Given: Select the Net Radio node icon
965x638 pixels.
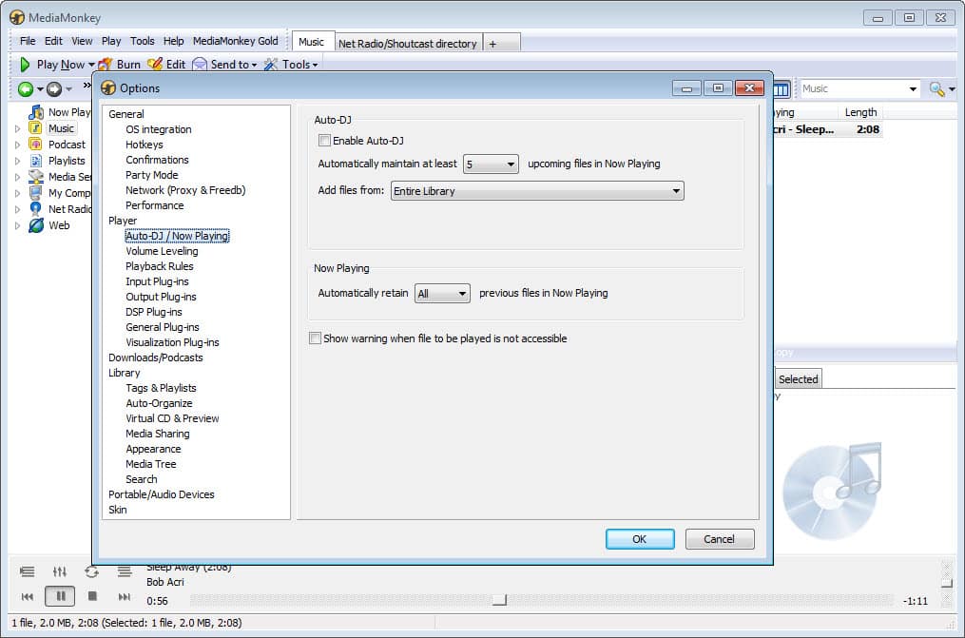Looking at the screenshot, I should coord(36,208).
